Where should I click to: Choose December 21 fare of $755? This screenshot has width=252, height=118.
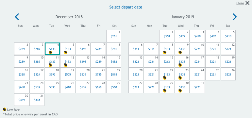[x=98, y=74]
